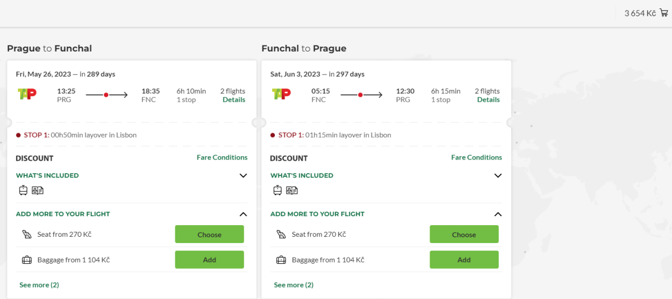
Task: Click the boarding pass icon under return What's Included
Action: [x=292, y=190]
